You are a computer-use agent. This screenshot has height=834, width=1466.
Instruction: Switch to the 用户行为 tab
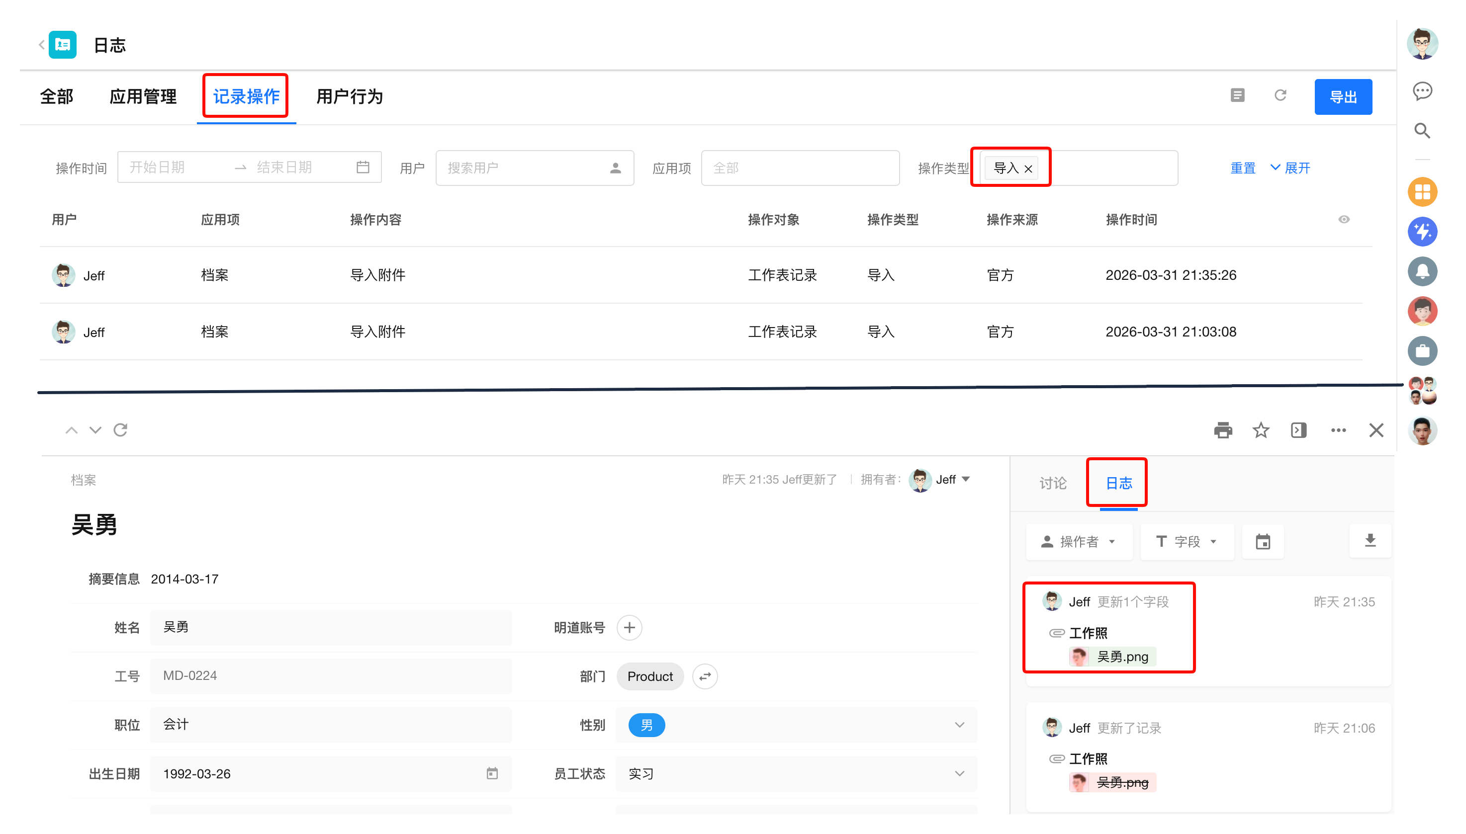(x=349, y=96)
